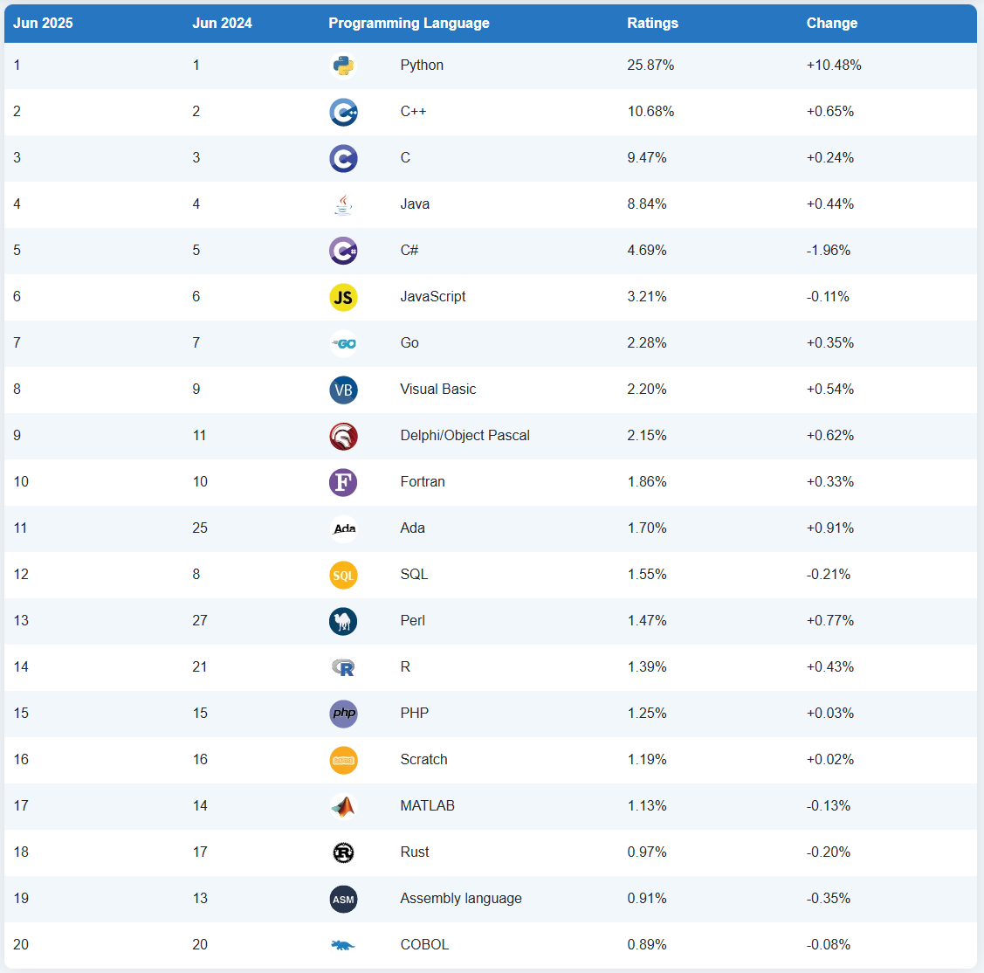Click the Scratch language name
Viewport: 984px width, 973px height.
423,760
